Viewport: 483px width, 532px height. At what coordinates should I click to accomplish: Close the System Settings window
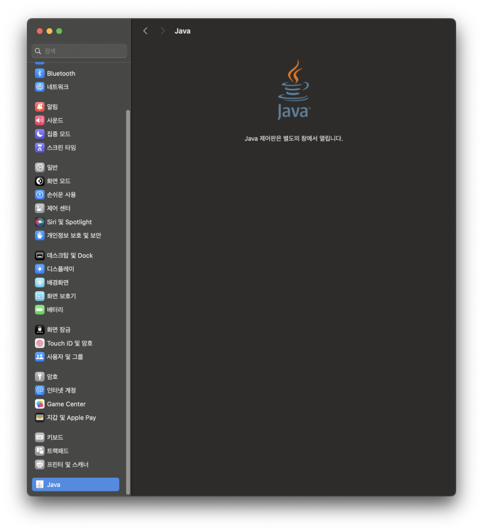40,31
